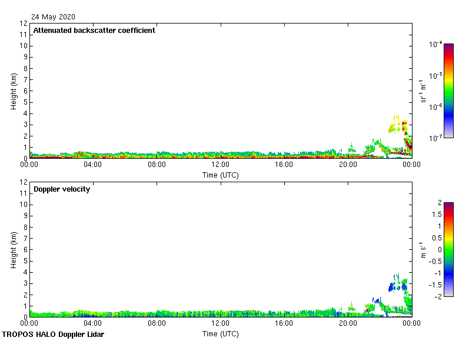Click the "Height (km)" axis label of the Doppler plot
459x341 pixels.
click(x=13, y=250)
